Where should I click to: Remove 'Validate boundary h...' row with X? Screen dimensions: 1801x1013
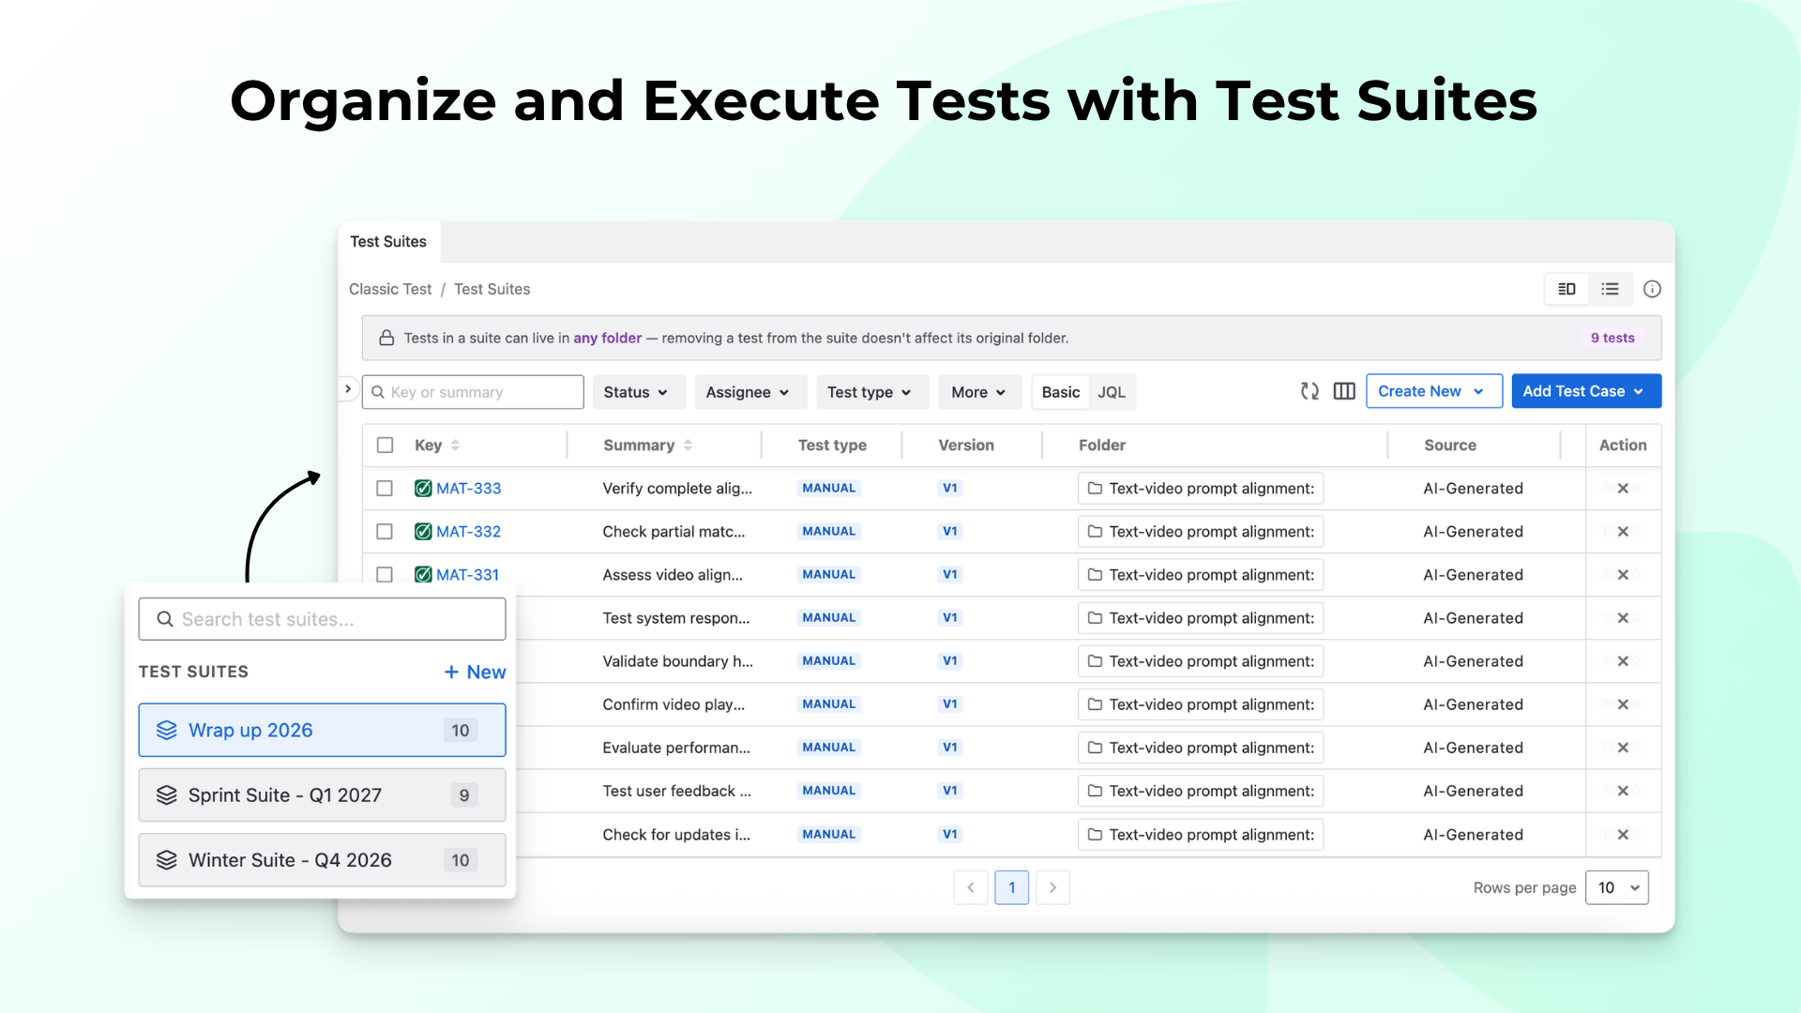coord(1623,661)
